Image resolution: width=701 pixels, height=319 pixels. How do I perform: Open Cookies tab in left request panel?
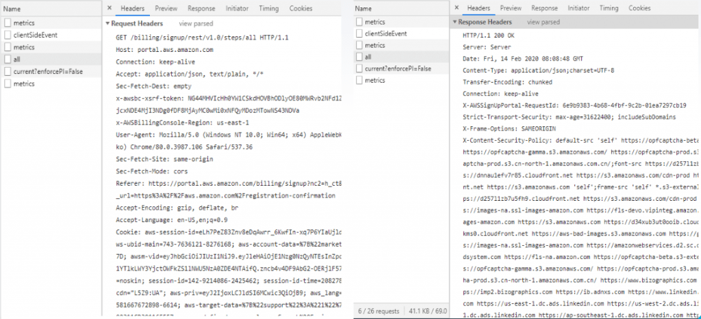point(301,8)
